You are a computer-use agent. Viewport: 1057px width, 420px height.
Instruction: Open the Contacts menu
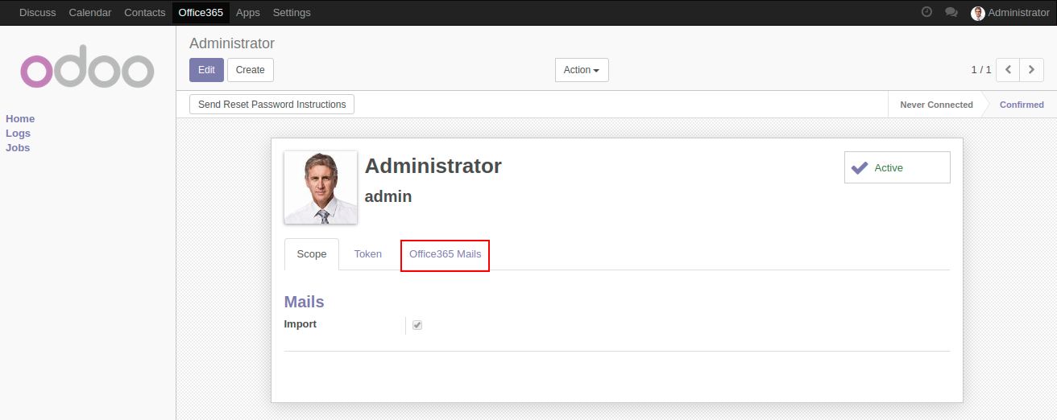pos(145,13)
